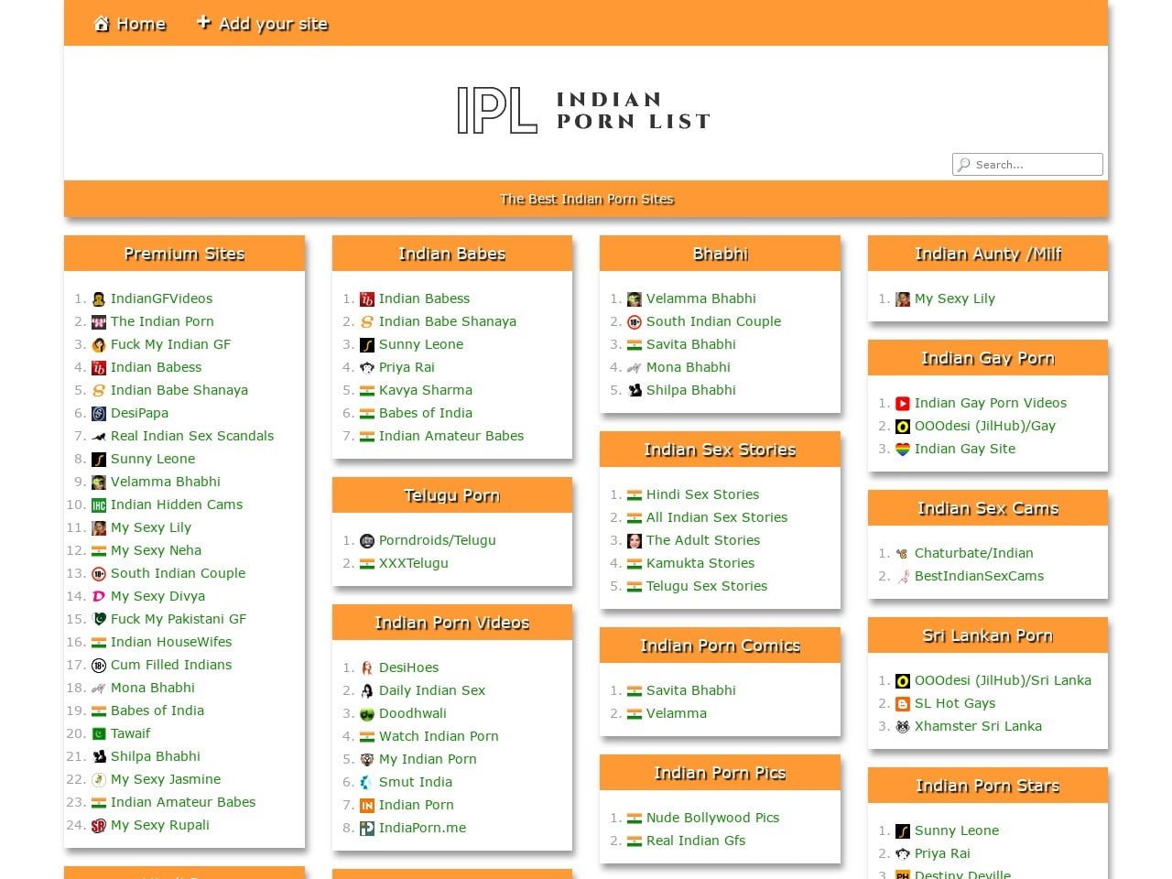Open OOOdesi (JilHub)/Gay link
The height and width of the screenshot is (879, 1172).
[x=985, y=426]
